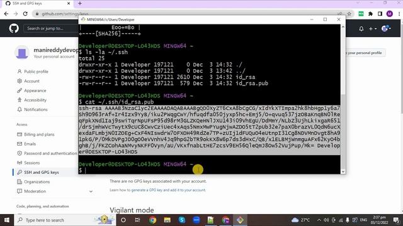Minimize the MINGW64 terminal window
This screenshot has width=403, height=226.
click(x=312, y=19)
